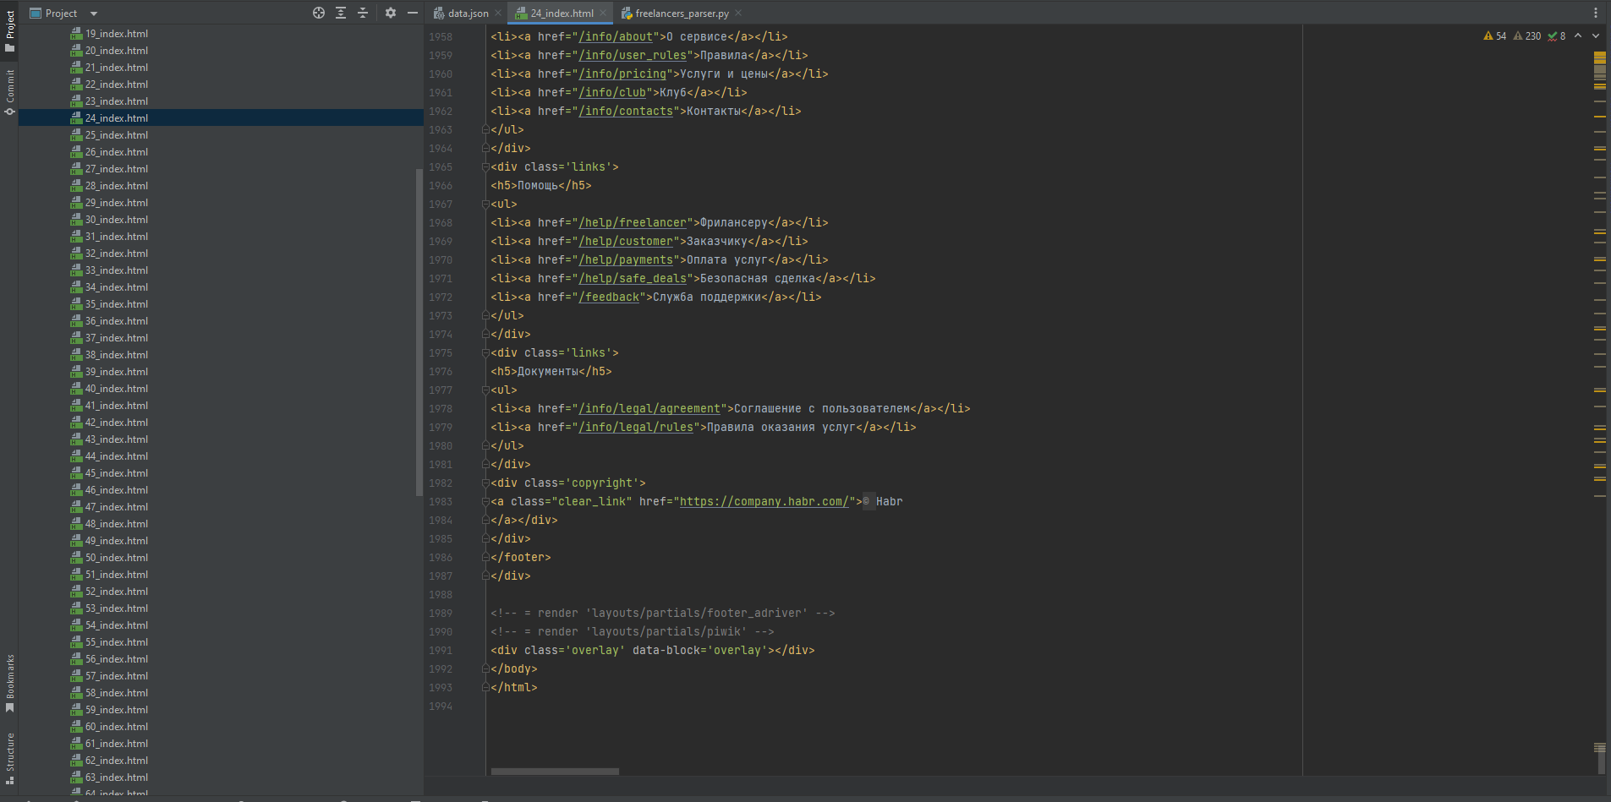Viewport: 1611px width, 802px height.
Task: Click the file icon of 61_index.html
Action: click(x=76, y=744)
